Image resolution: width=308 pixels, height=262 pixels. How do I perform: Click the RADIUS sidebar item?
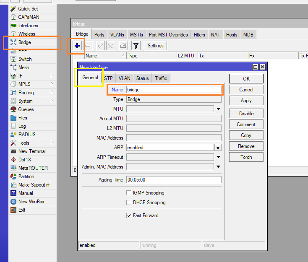(27, 135)
